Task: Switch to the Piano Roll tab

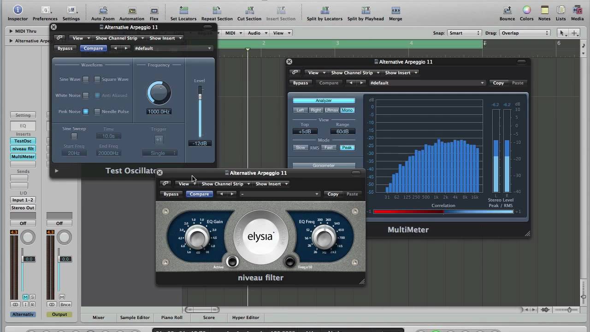Action: tap(171, 318)
